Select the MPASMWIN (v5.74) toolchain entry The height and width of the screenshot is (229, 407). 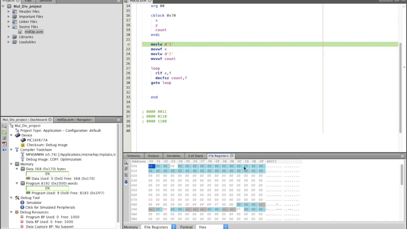coord(71,155)
